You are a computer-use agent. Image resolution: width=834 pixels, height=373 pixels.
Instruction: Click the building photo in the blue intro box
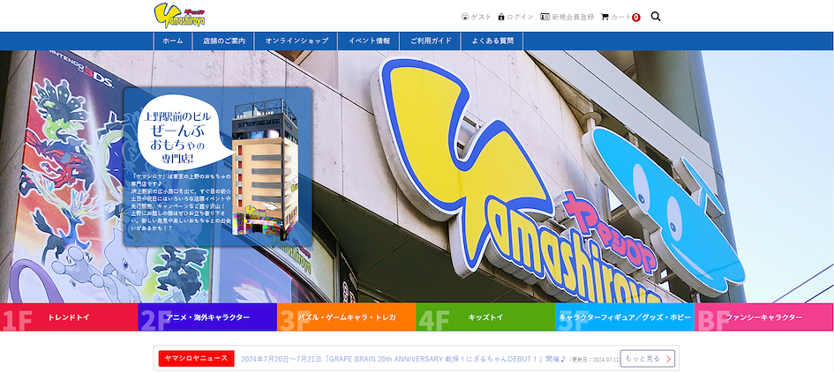click(x=265, y=167)
